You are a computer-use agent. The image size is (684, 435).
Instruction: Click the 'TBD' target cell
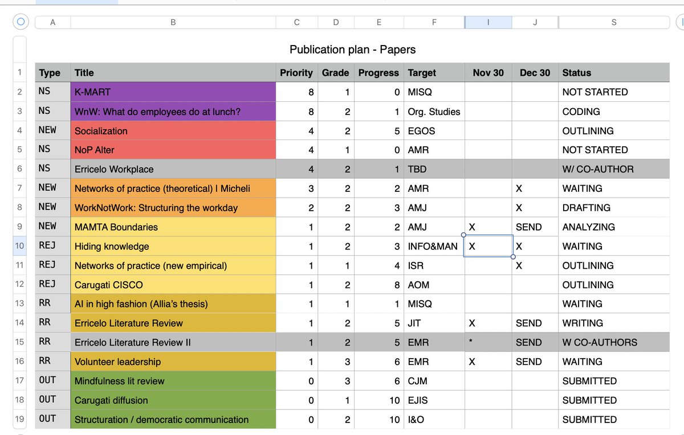[x=434, y=169]
